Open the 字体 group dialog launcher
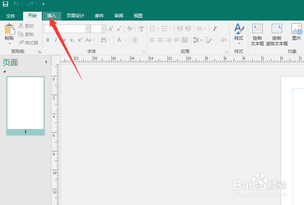The width and height of the screenshot is (304, 205). point(144,52)
